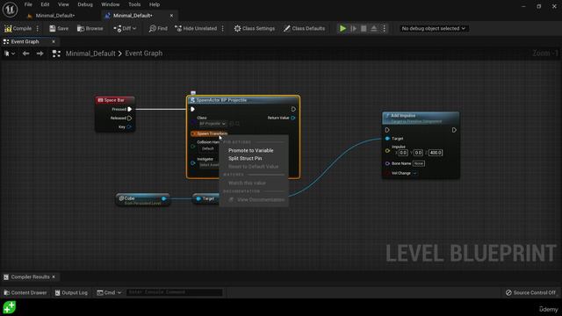Navigate forward in graph history

[40, 54]
